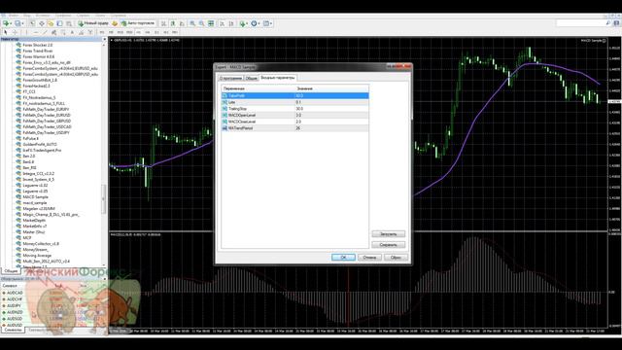Screen dimensions: 622x350
Task: Switch chart to candlesticks icon
Action: tap(173, 23)
